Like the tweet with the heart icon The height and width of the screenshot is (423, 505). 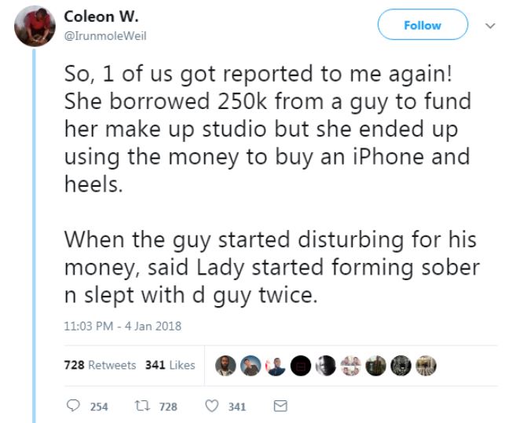[210, 406]
